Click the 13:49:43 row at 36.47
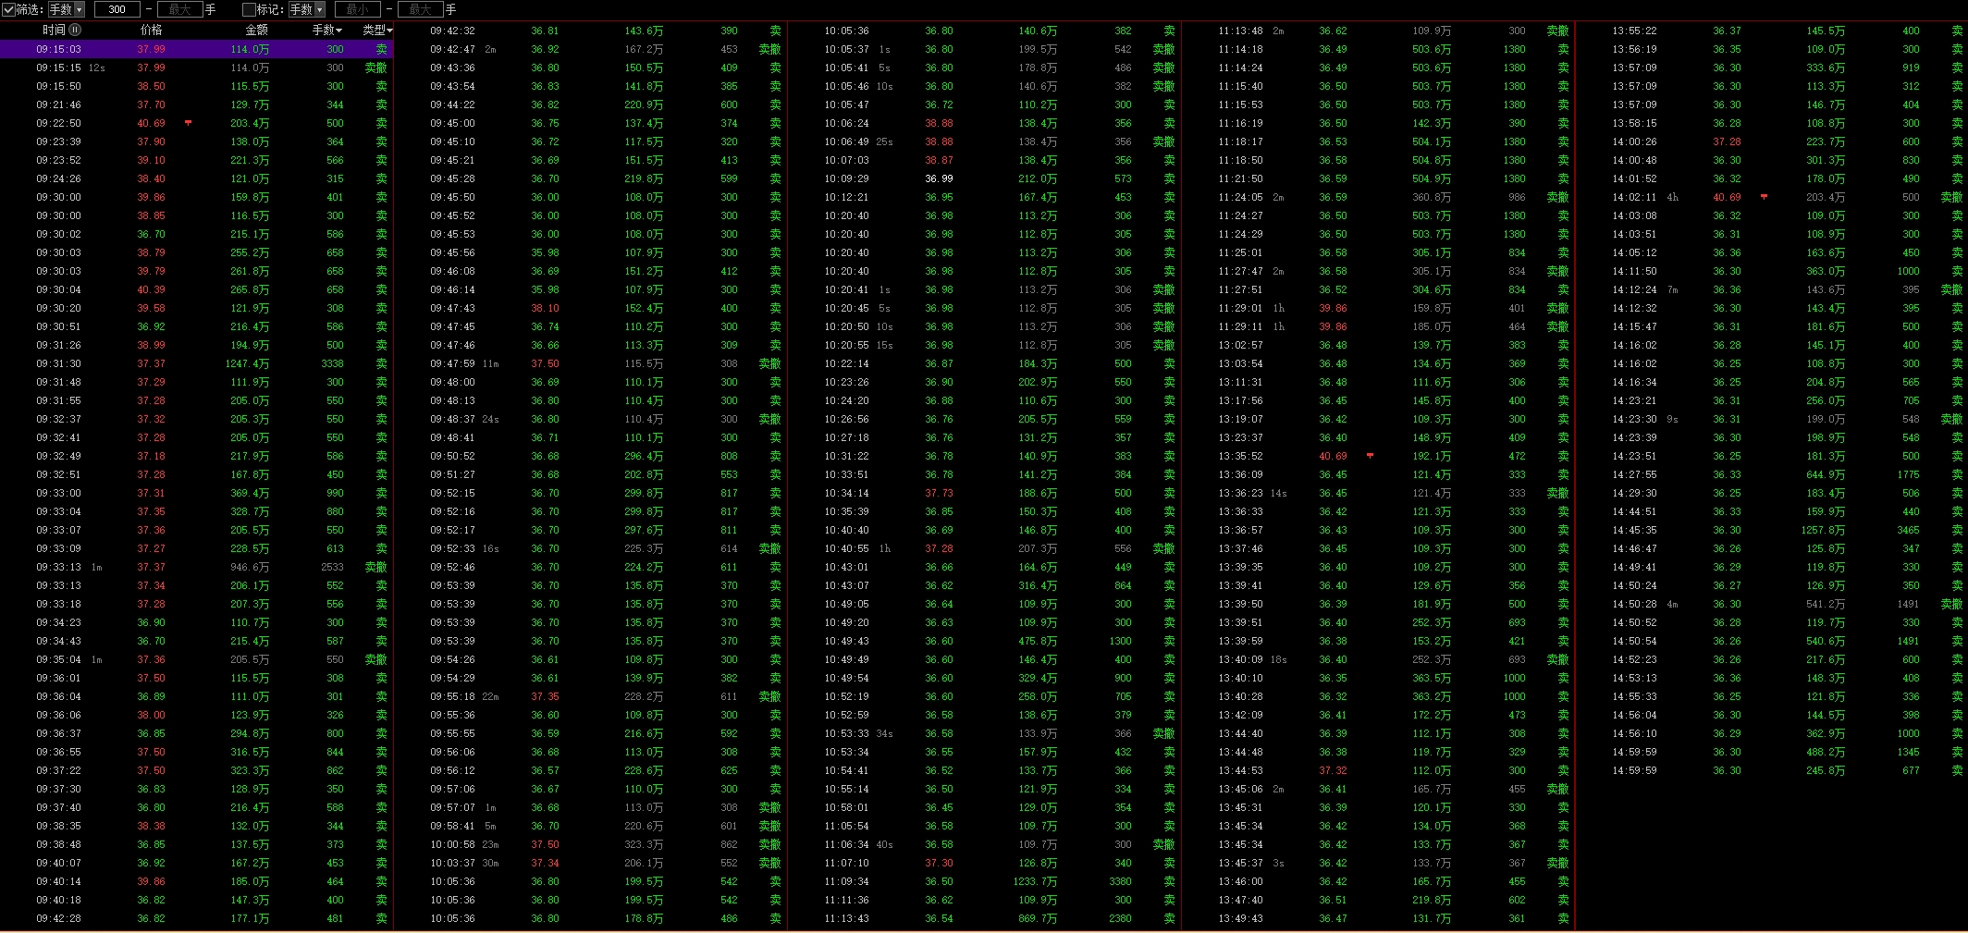This screenshot has height=933, width=1968. pos(1379,918)
